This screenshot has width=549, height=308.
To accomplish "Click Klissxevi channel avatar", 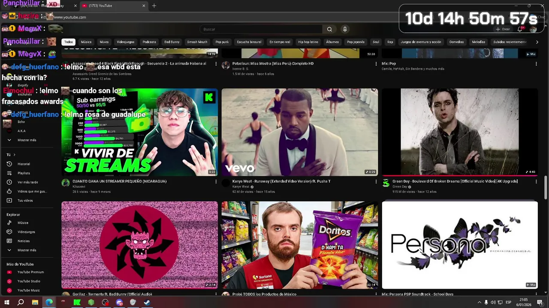I will click(66, 183).
